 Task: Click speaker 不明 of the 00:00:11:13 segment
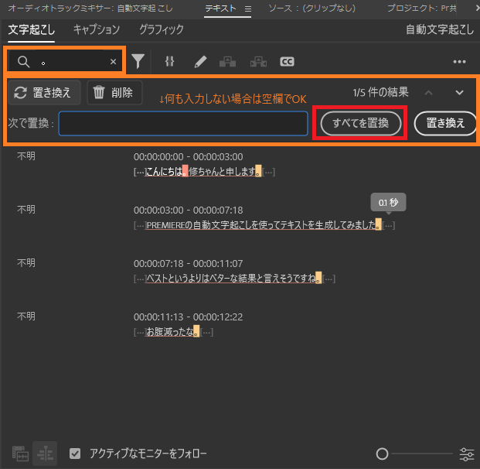(26, 317)
